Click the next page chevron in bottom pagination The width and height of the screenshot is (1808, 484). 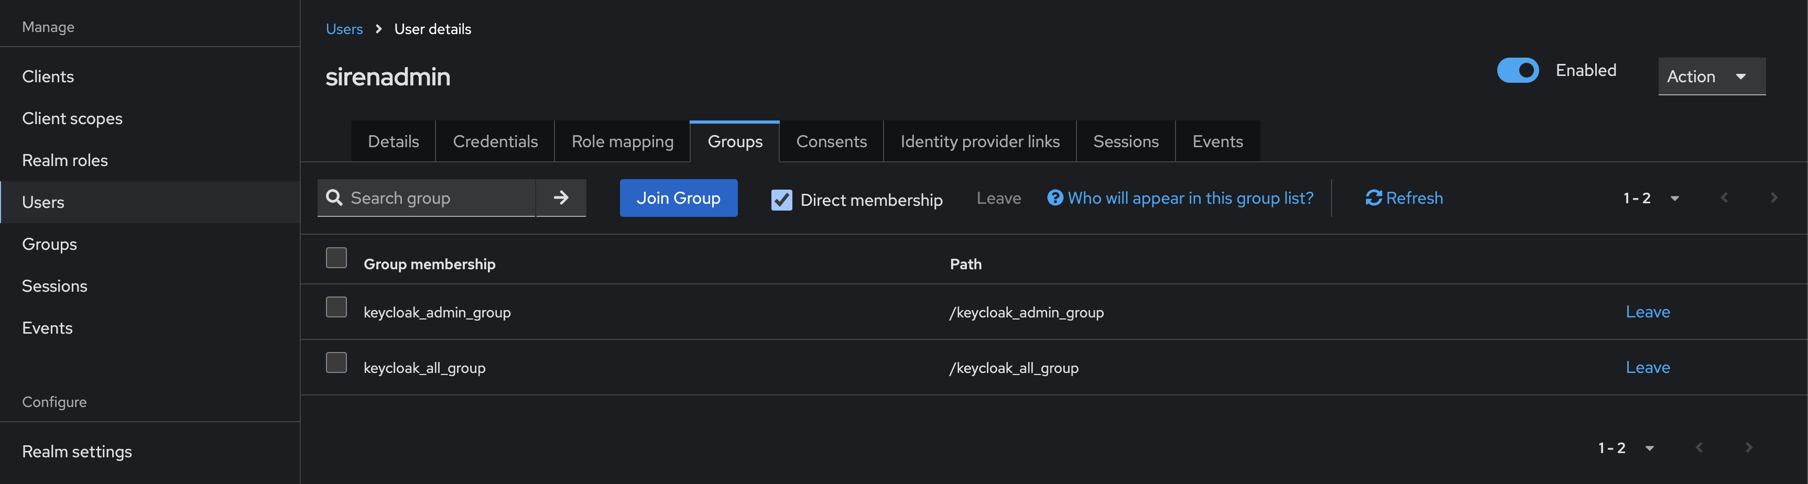[1748, 447]
